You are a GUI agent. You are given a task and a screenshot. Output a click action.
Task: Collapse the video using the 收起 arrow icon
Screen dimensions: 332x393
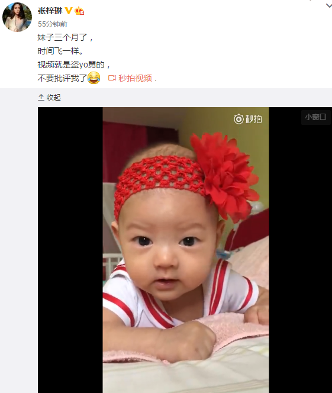click(41, 97)
